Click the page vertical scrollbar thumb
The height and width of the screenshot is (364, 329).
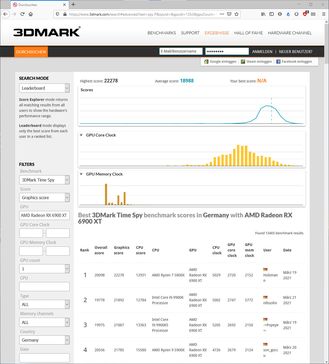pyautogui.click(x=327, y=44)
